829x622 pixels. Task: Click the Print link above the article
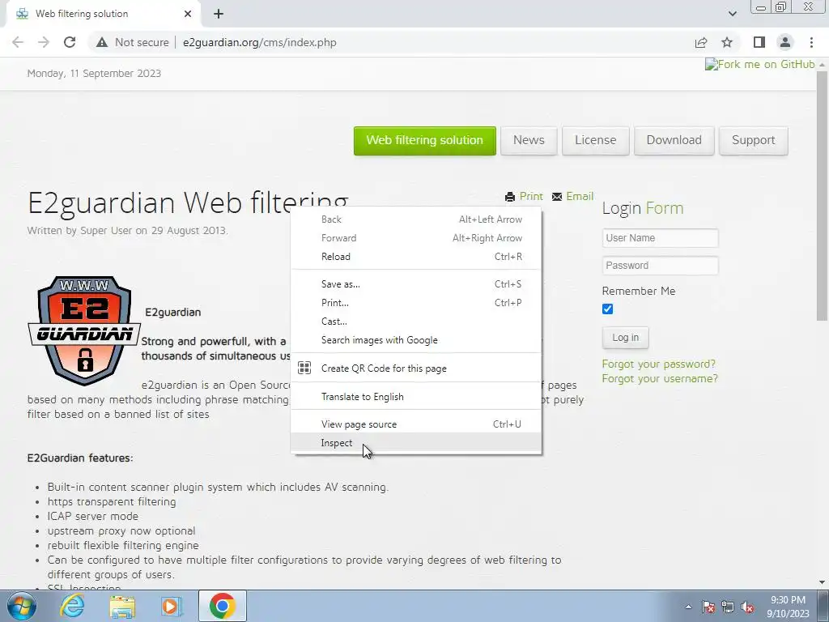[524, 196]
